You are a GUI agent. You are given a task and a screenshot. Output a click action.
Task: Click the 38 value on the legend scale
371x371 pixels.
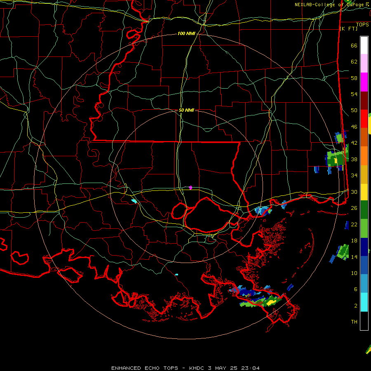[x=354, y=160]
